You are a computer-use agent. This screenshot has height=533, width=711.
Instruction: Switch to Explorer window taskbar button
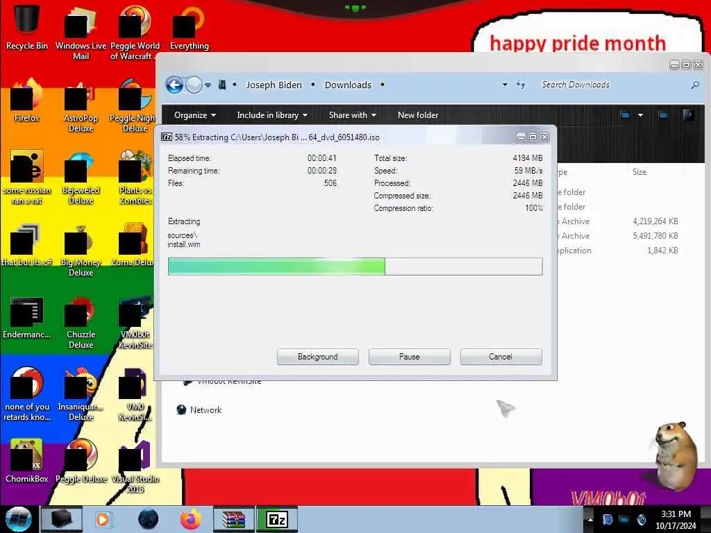(x=61, y=519)
